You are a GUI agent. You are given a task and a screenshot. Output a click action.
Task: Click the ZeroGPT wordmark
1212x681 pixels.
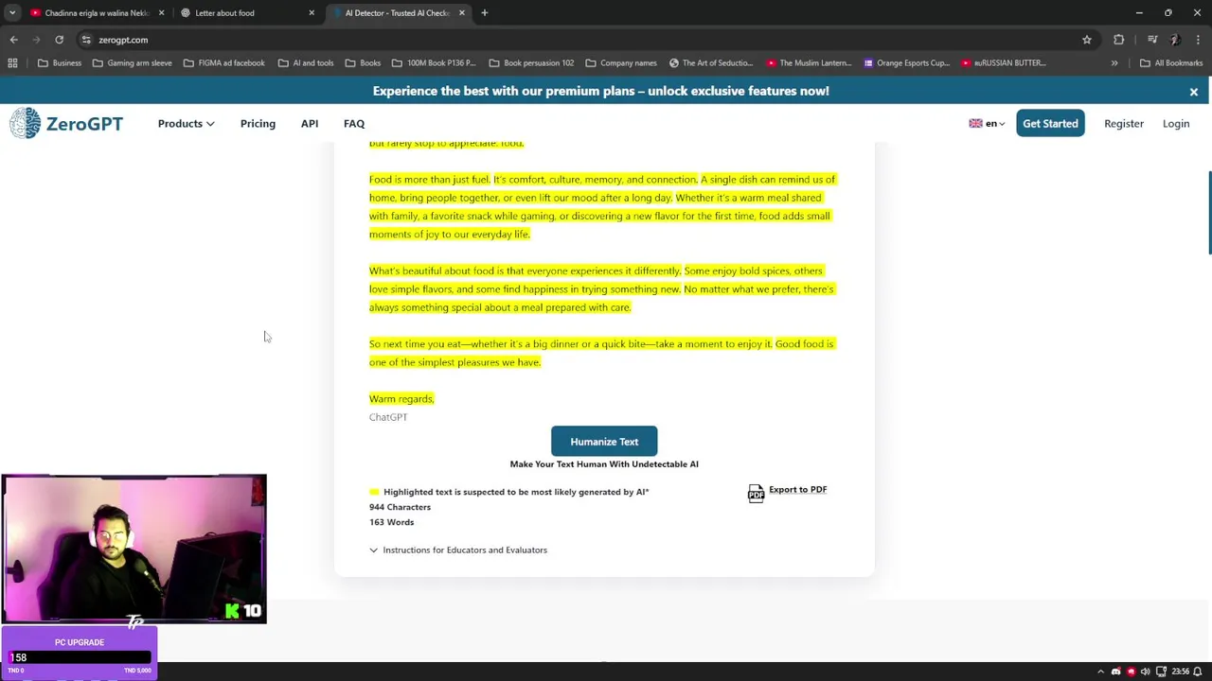click(84, 124)
